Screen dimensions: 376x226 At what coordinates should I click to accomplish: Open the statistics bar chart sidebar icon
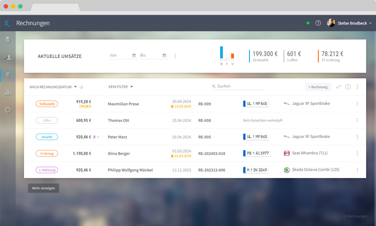pos(8,92)
